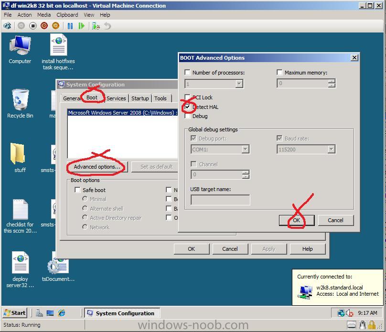This screenshot has height=332, width=386.
Task: Open the Start menu
Action: pos(14,313)
